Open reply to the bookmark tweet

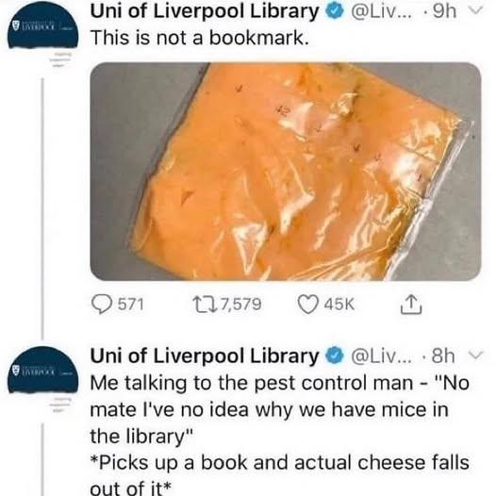(102, 305)
